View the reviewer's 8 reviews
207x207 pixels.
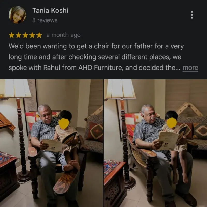tap(45, 20)
